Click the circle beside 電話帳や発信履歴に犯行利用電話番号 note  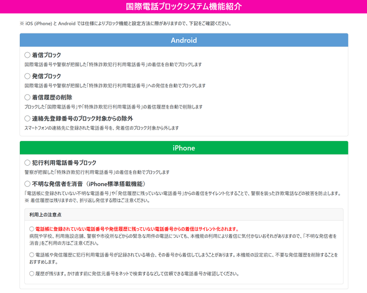32,255
